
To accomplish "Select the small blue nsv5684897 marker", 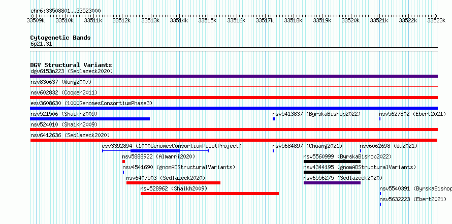I will pos(273,151).
